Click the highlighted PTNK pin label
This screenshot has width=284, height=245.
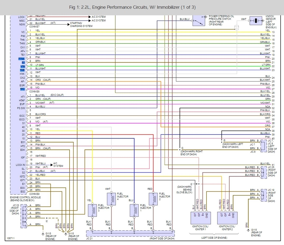pyautogui.click(x=22, y=59)
